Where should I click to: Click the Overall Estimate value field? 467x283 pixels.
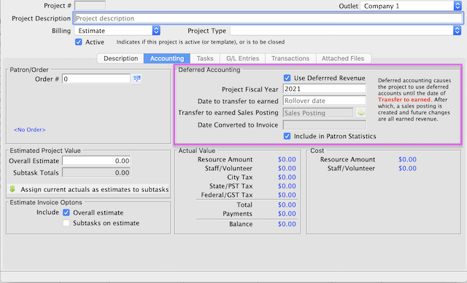click(x=96, y=161)
